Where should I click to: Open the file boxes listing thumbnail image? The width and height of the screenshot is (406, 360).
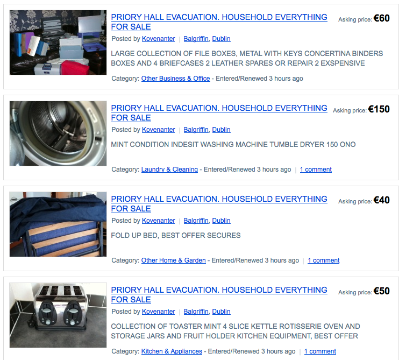[58, 43]
